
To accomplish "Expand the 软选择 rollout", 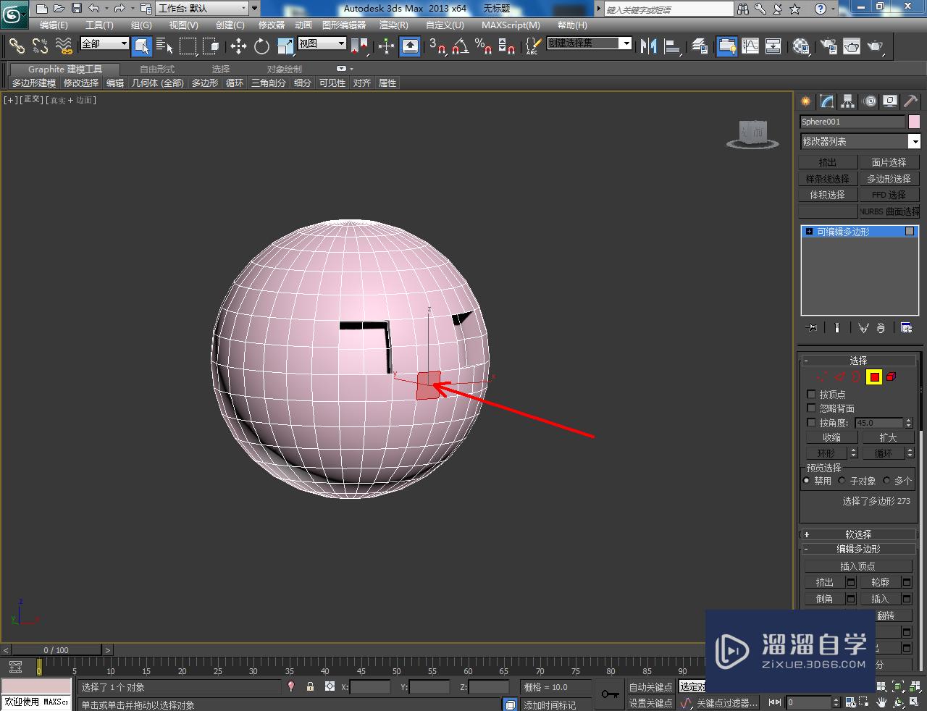I will coord(858,534).
